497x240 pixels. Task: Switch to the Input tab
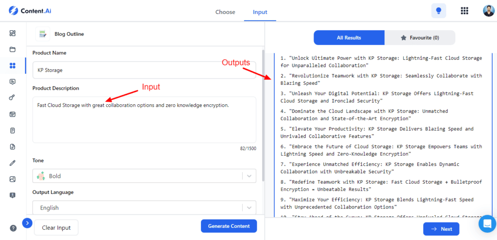click(x=260, y=12)
